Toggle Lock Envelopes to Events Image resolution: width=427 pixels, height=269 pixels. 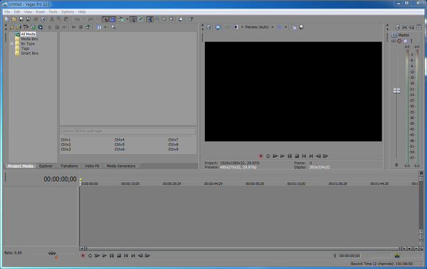click(x=133, y=19)
